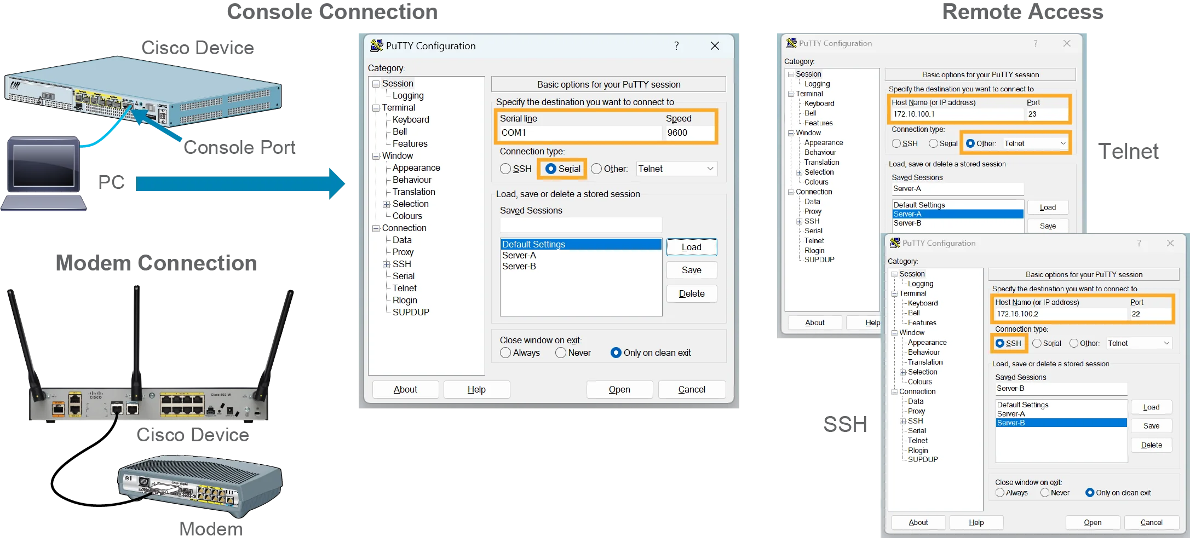Expand the Selection tree node in main dialog

pos(386,204)
